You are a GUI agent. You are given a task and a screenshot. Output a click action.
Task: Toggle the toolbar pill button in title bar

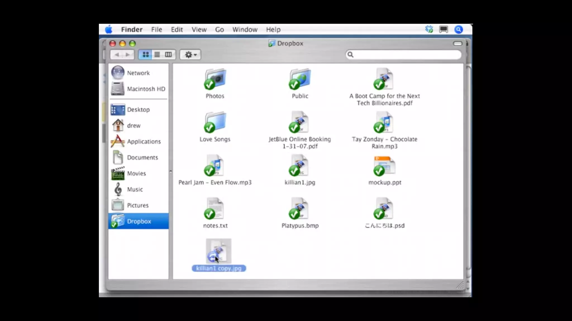(x=457, y=43)
